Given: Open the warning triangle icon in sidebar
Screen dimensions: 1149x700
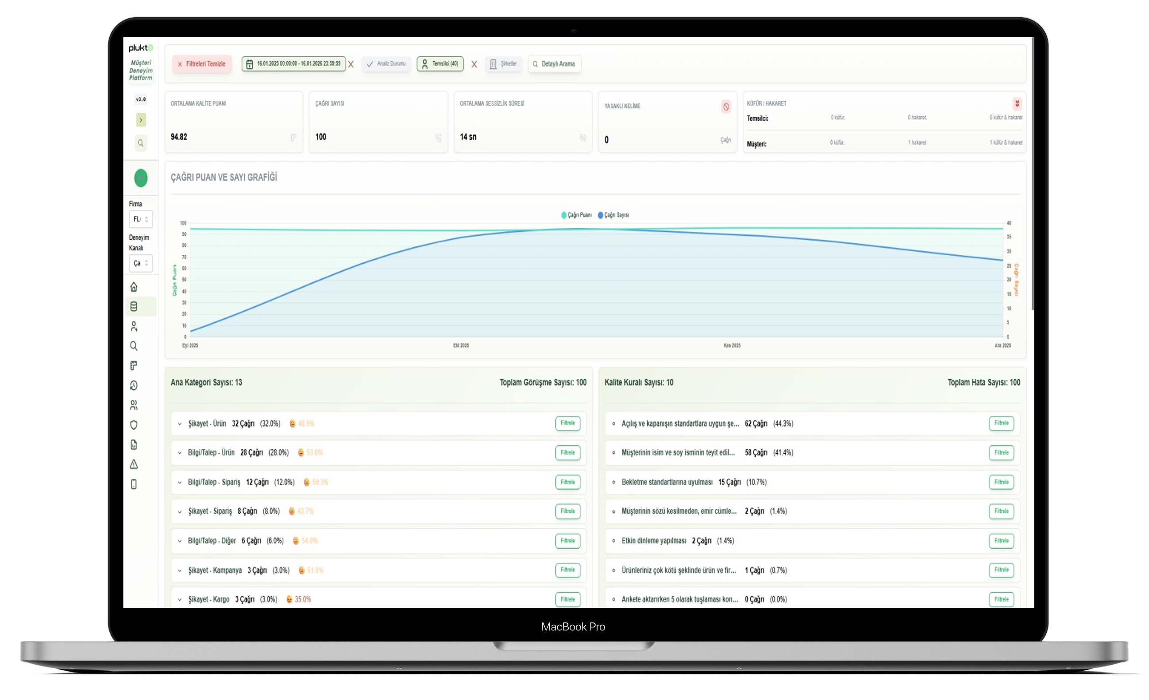Looking at the screenshot, I should coord(134,464).
